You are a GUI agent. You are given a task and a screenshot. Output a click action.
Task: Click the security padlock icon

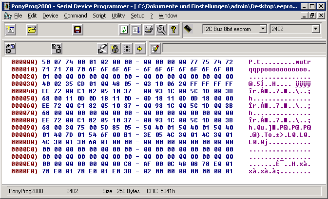click(115, 49)
